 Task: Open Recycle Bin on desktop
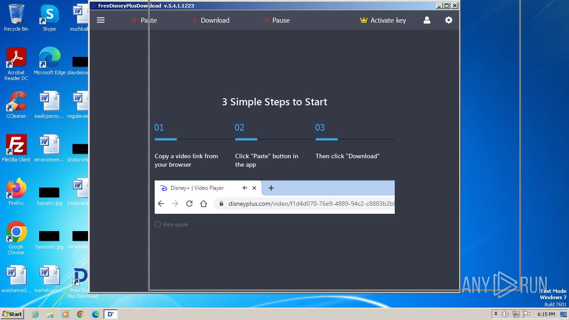pos(16,18)
